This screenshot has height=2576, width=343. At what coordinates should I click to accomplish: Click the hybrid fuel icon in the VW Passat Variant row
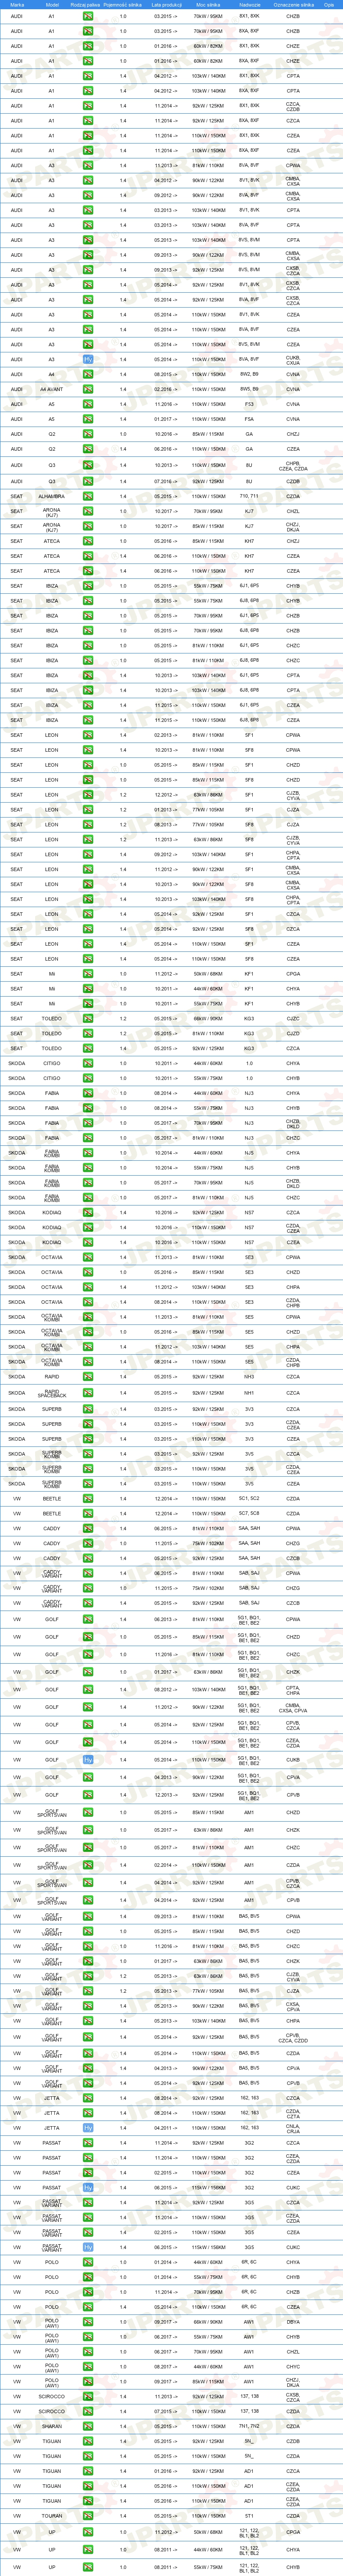click(x=88, y=2247)
